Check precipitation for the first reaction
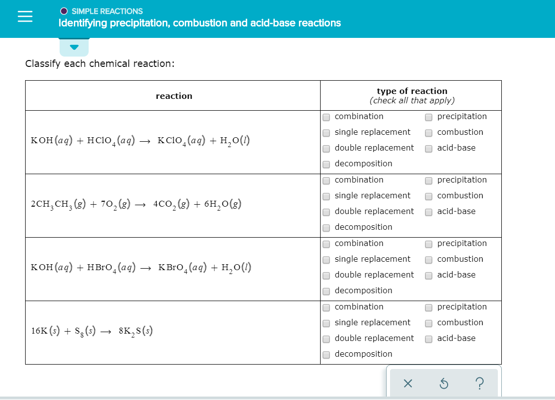The width and height of the screenshot is (555, 400). (428, 117)
